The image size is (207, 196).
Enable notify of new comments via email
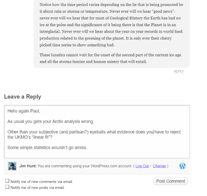click(7, 181)
